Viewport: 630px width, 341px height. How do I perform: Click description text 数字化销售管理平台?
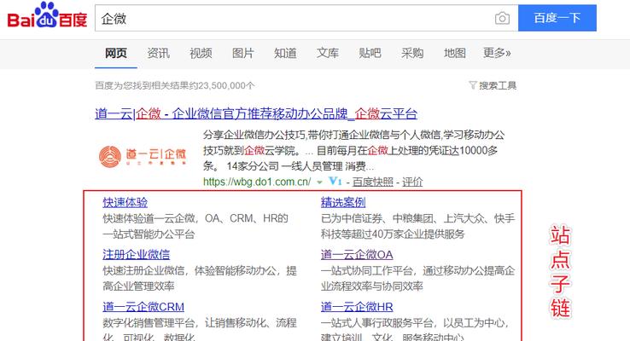(x=149, y=322)
